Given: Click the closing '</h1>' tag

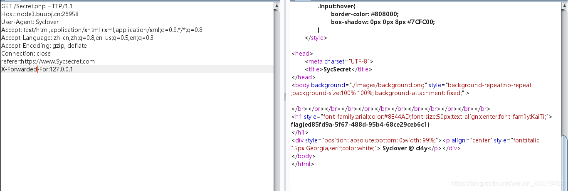Looking at the screenshot, I should [x=300, y=132].
